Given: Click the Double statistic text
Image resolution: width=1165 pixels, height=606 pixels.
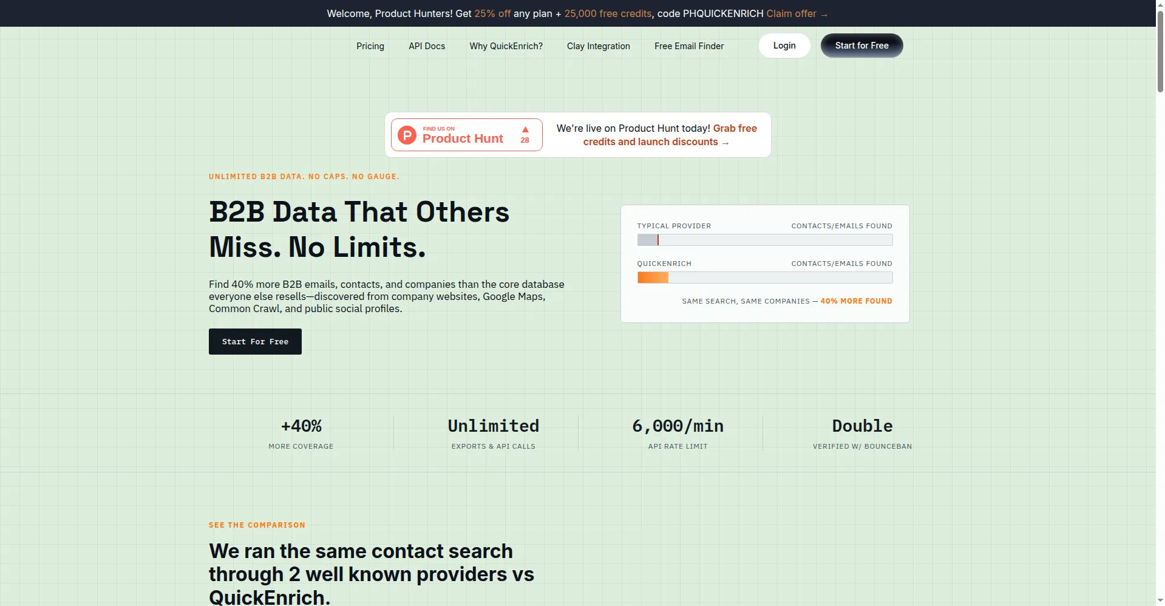Looking at the screenshot, I should coord(862,426).
